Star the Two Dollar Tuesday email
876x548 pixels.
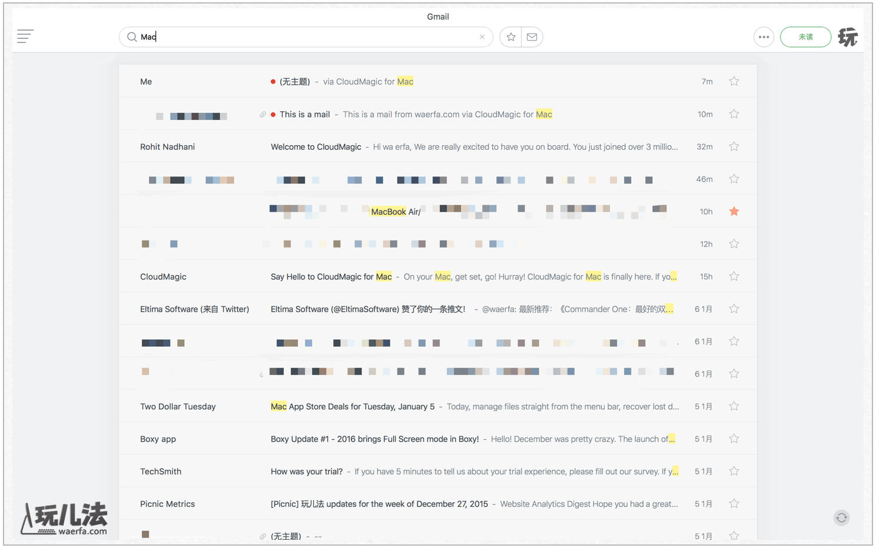click(x=734, y=406)
